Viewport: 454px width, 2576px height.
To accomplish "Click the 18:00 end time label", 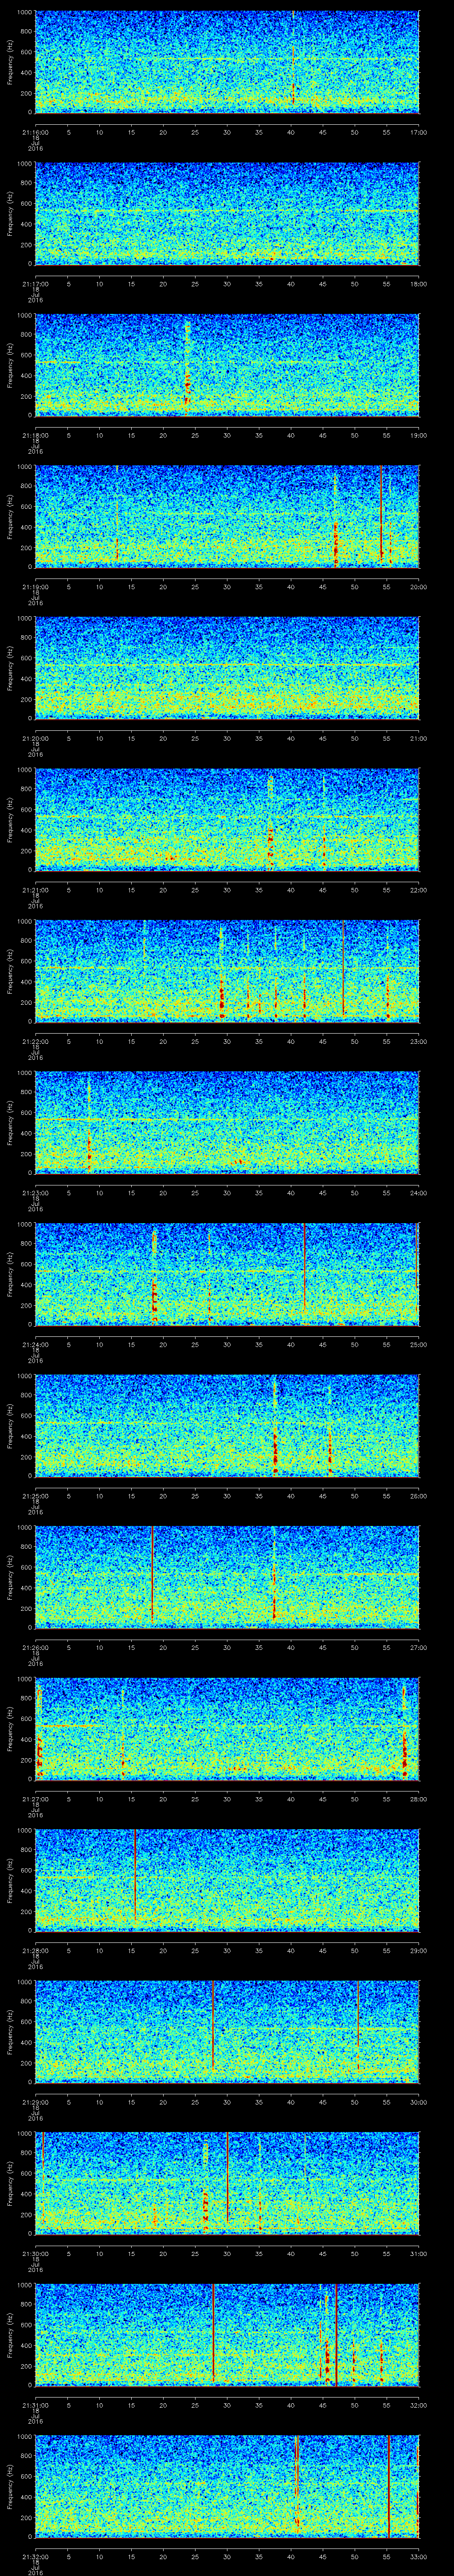I will tap(419, 284).
